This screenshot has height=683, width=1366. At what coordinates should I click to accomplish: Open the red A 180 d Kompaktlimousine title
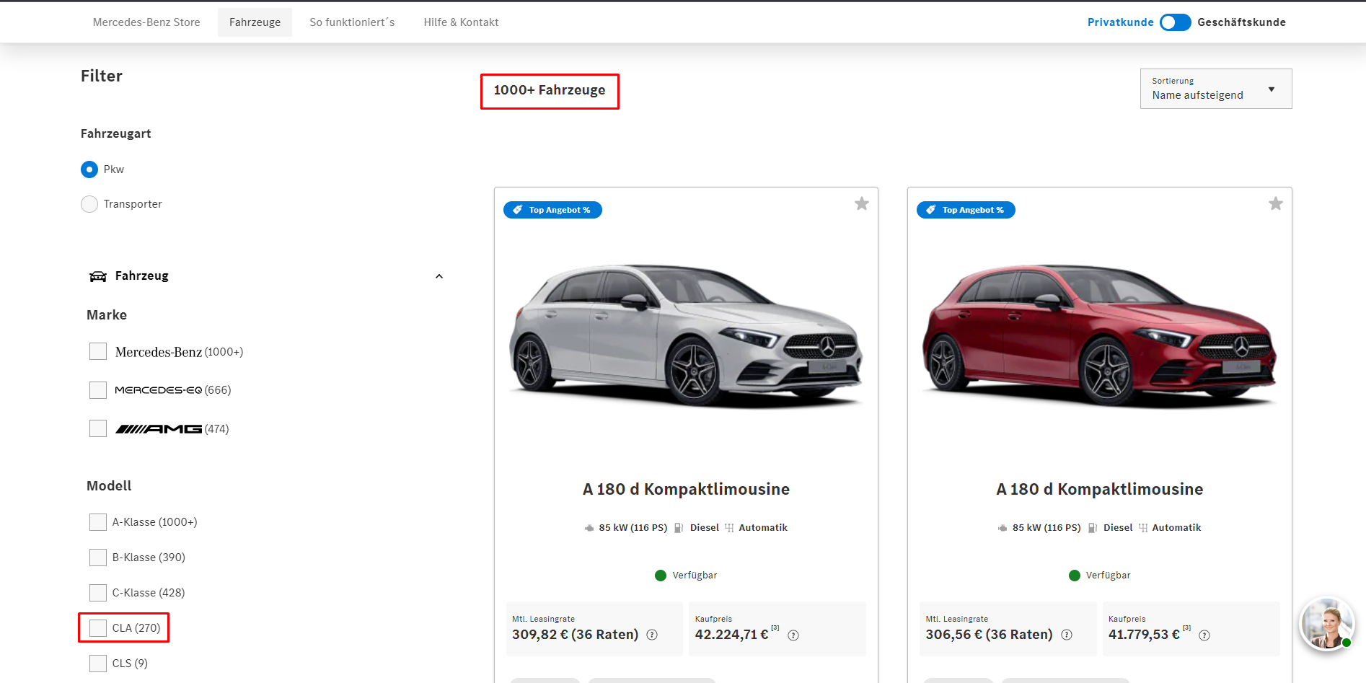(x=1100, y=489)
